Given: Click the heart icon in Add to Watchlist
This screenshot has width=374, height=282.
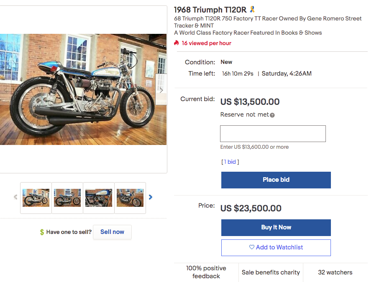Looking at the screenshot, I should coord(252,247).
